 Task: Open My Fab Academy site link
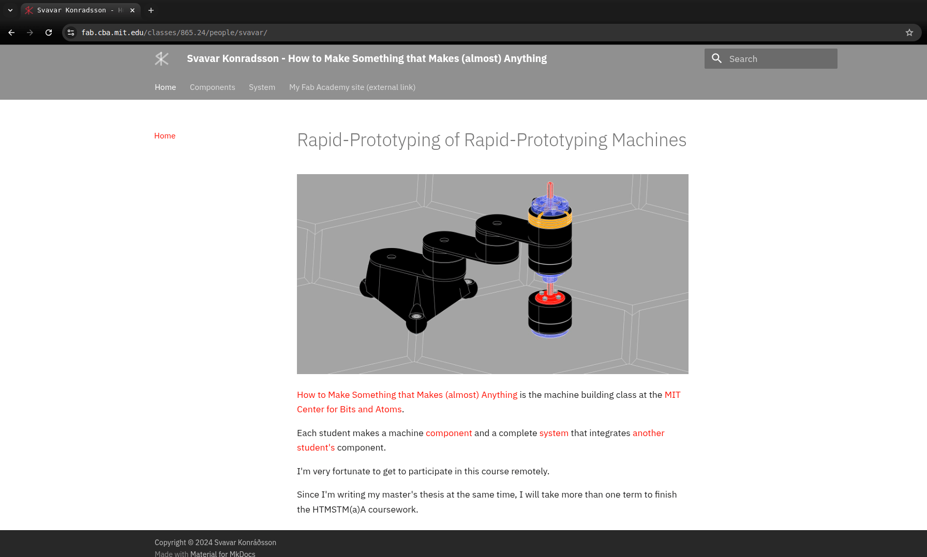tap(352, 87)
